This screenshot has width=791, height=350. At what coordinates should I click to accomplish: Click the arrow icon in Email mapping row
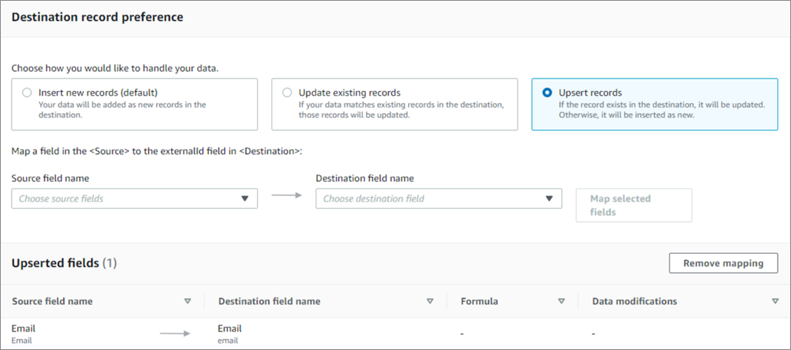[175, 334]
